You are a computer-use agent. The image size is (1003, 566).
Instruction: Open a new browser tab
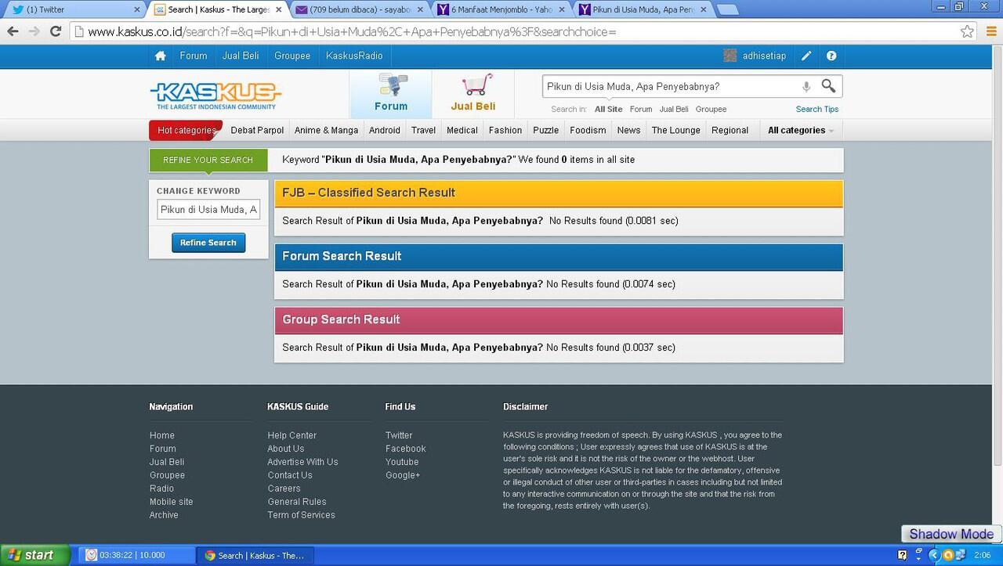point(727,10)
